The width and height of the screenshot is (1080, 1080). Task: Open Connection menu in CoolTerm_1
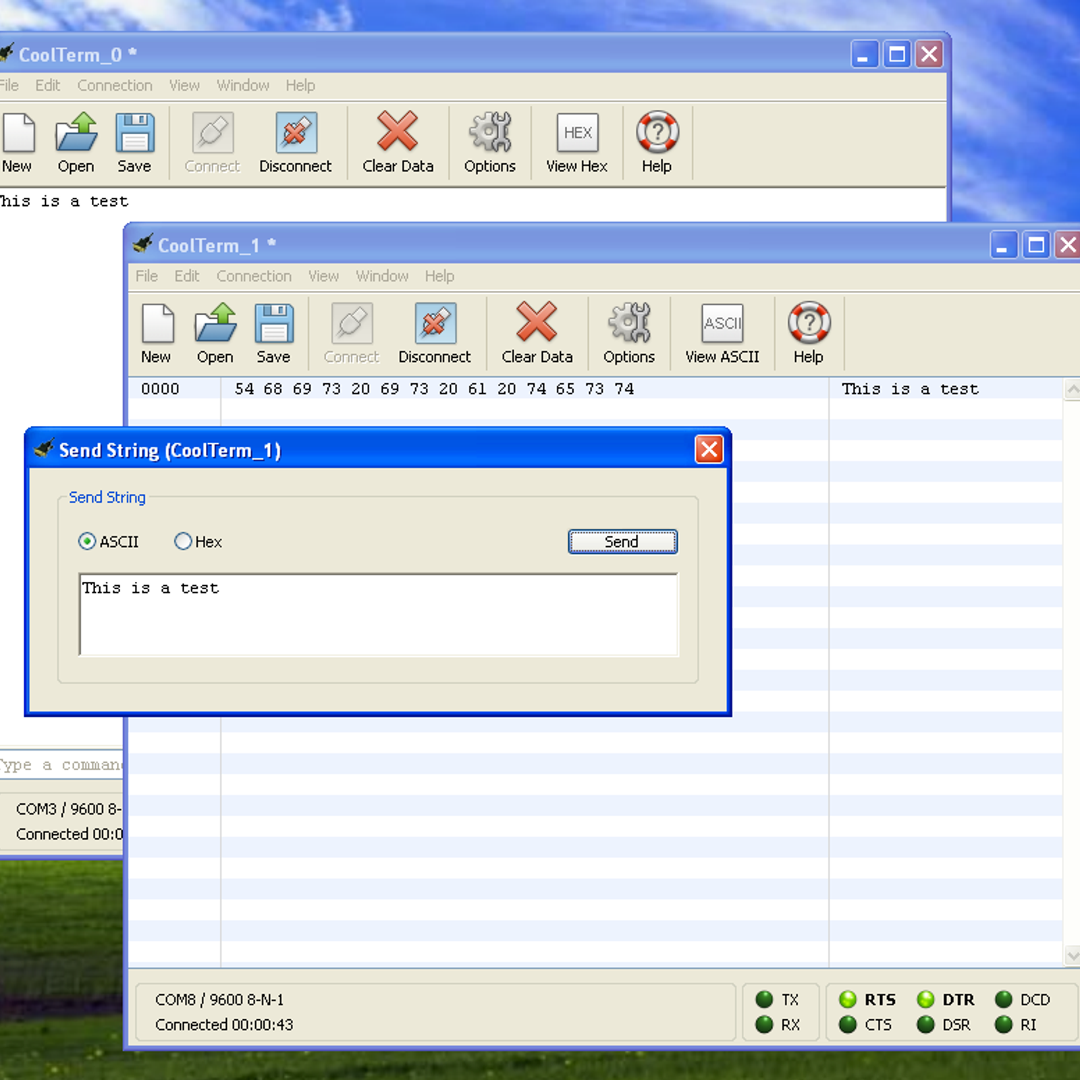254,276
